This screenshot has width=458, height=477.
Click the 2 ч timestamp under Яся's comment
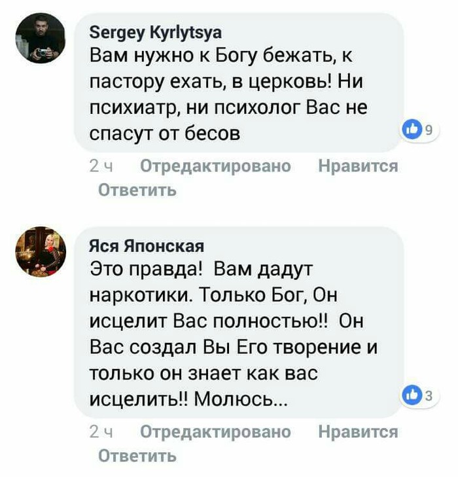click(101, 432)
